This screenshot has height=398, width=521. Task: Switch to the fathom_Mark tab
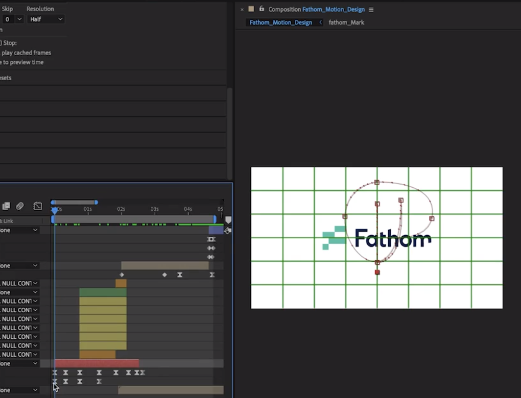346,22
